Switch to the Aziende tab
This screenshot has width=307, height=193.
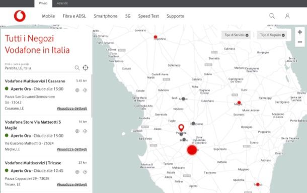click(62, 4)
